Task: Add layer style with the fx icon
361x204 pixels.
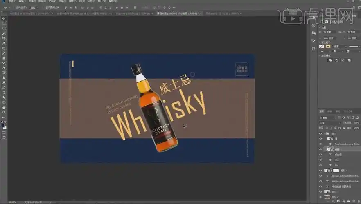Action: [333, 201]
